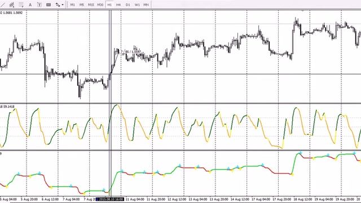Viewport: 361px width, 203px height.
Task: Select the active H1 timeframe button
Action: click(x=109, y=5)
